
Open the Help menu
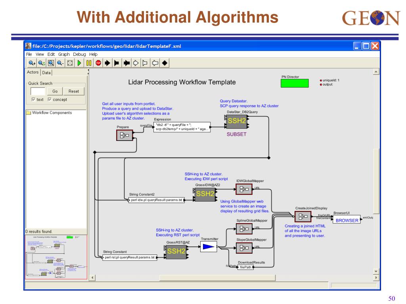point(93,54)
